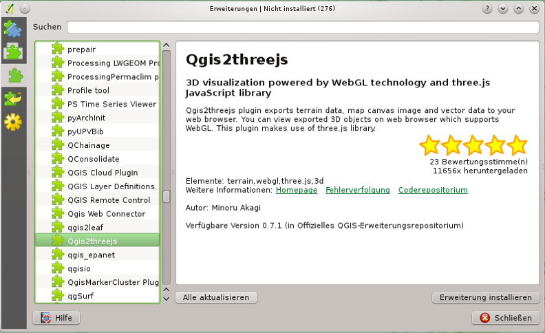The height and width of the screenshot is (333, 545).
Task: Click the puzzle icon beside qgis_epanet
Action: click(x=58, y=255)
